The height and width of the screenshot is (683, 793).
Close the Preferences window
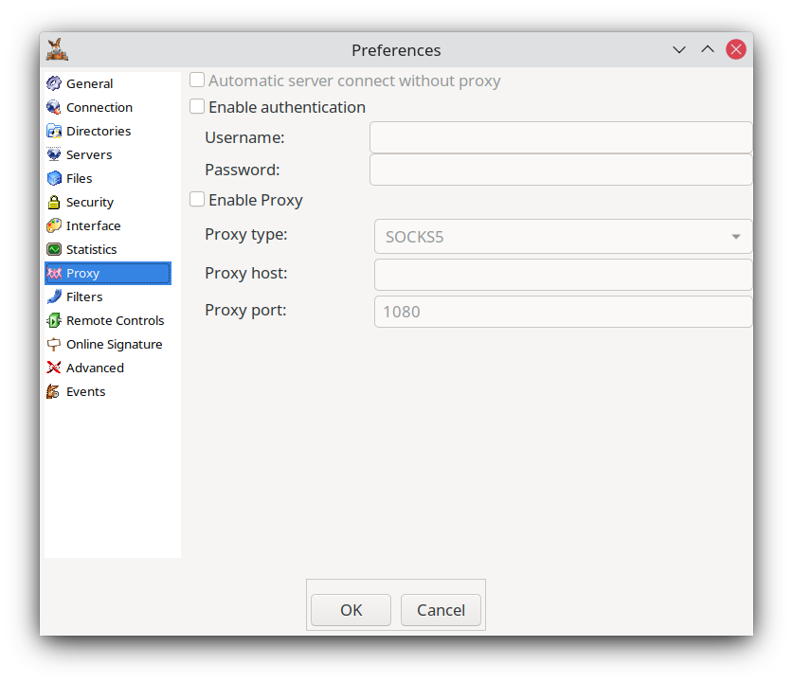click(x=736, y=49)
